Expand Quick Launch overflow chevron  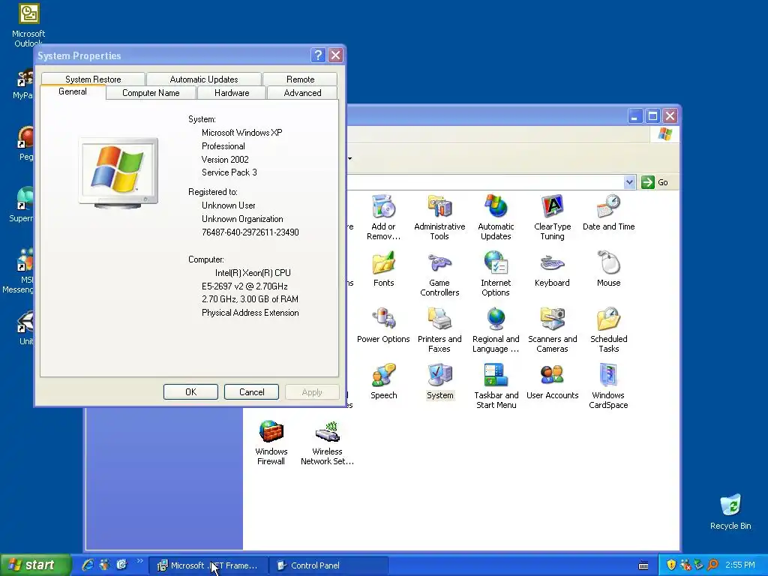pos(140,561)
